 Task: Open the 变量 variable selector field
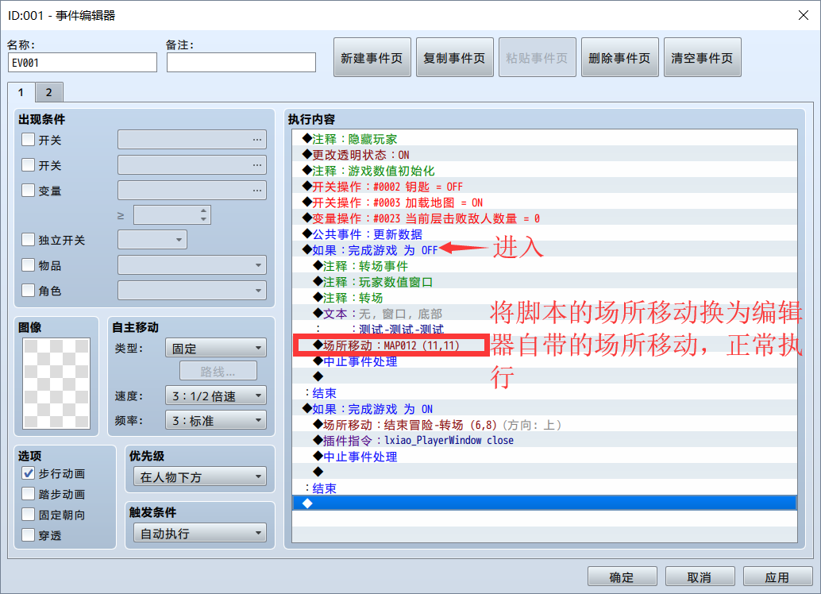192,190
